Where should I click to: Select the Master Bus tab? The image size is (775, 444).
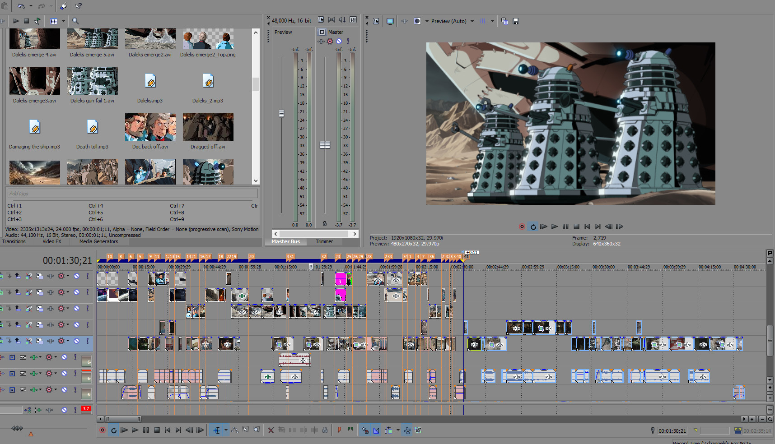[x=285, y=242]
